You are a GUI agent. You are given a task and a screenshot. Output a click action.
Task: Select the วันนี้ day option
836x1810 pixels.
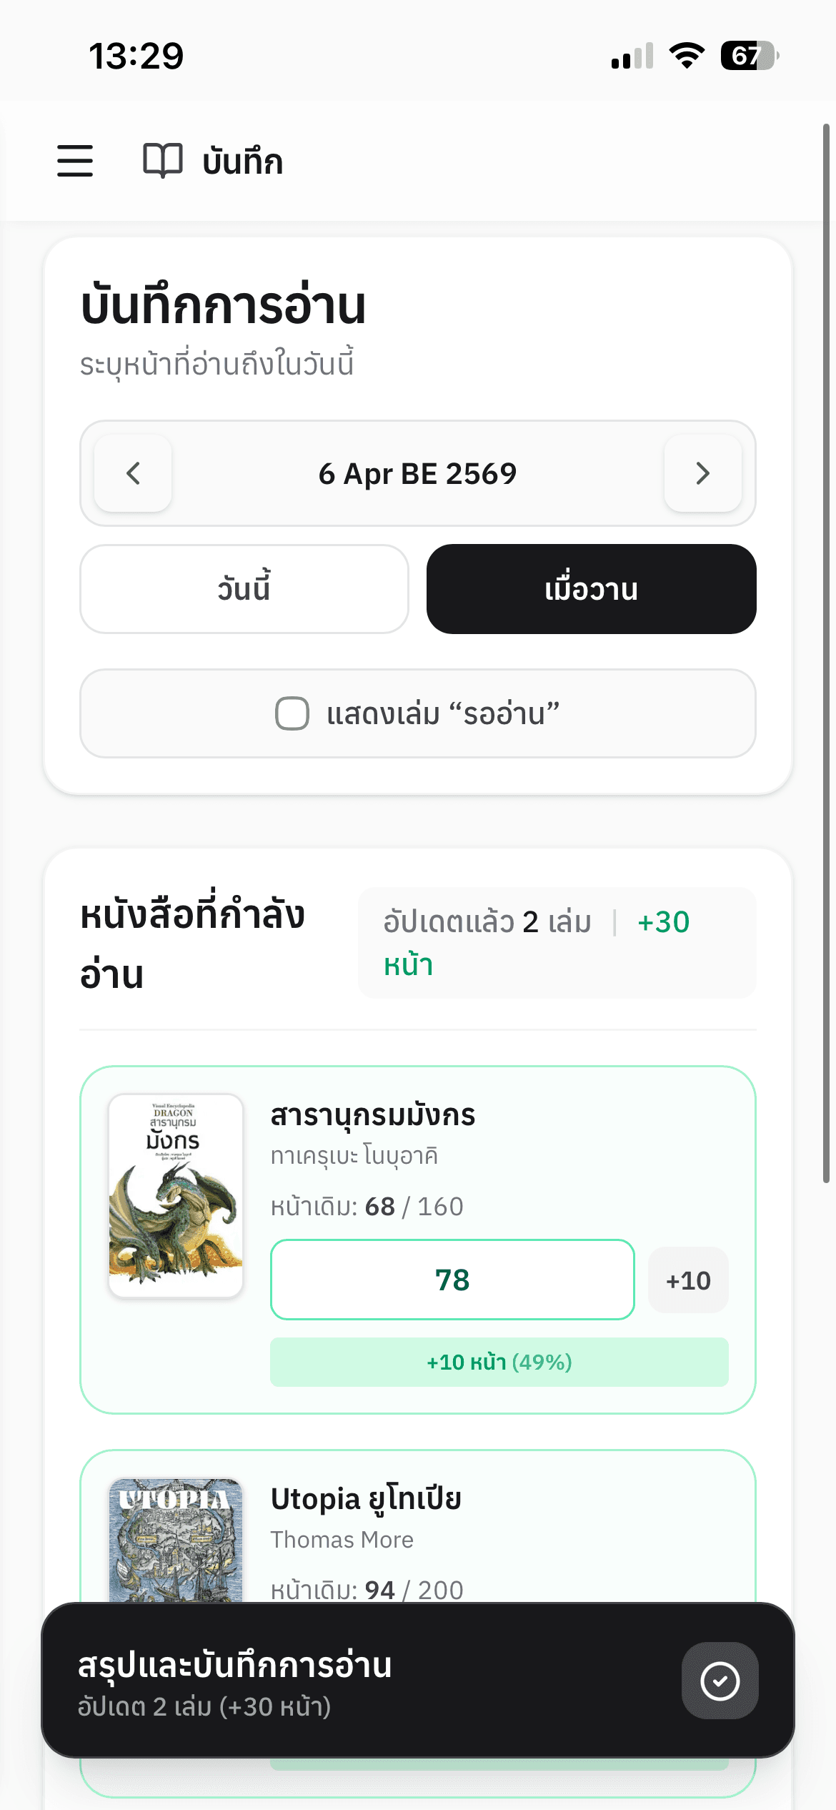pyautogui.click(x=244, y=589)
